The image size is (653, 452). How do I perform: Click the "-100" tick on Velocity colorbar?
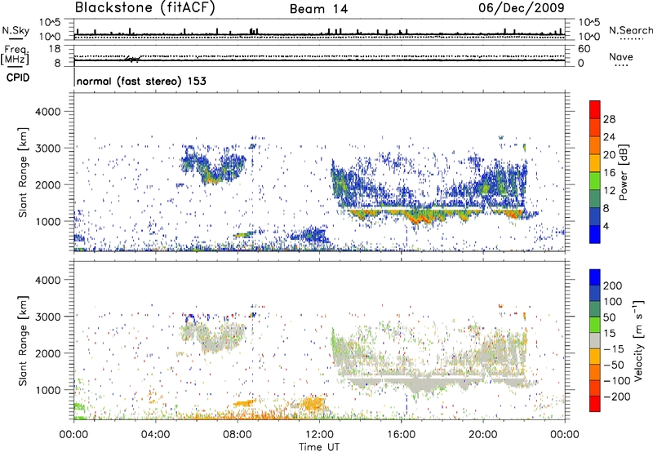pyautogui.click(x=617, y=381)
